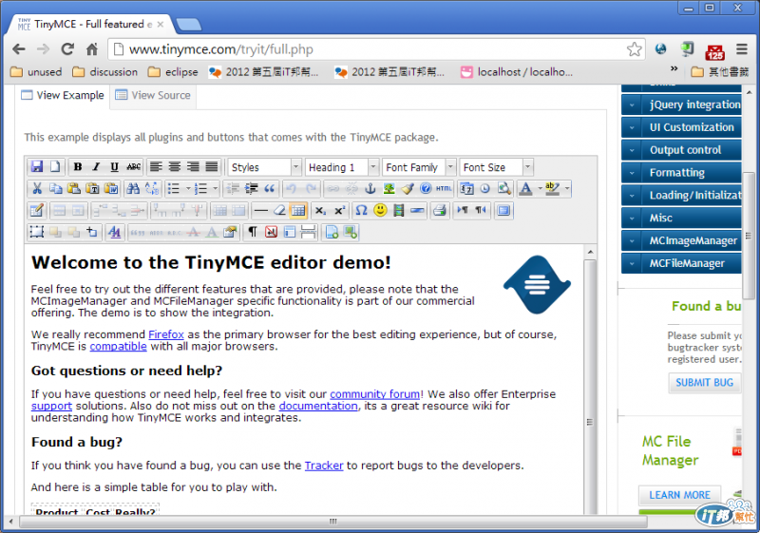Viewport: 760px width, 533px height.
Task: Open the bullet list style arrow
Action: point(188,188)
